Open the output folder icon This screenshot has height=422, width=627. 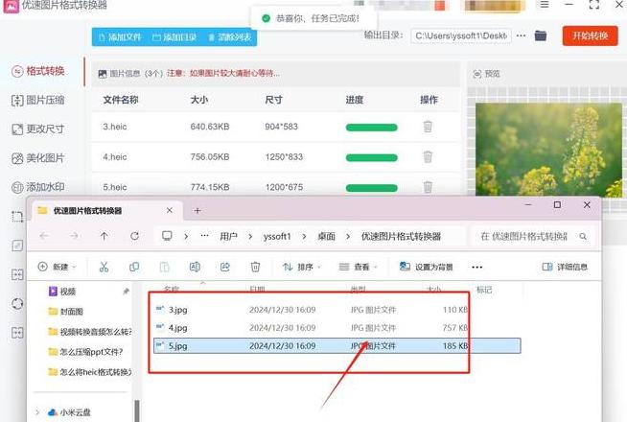(x=541, y=35)
